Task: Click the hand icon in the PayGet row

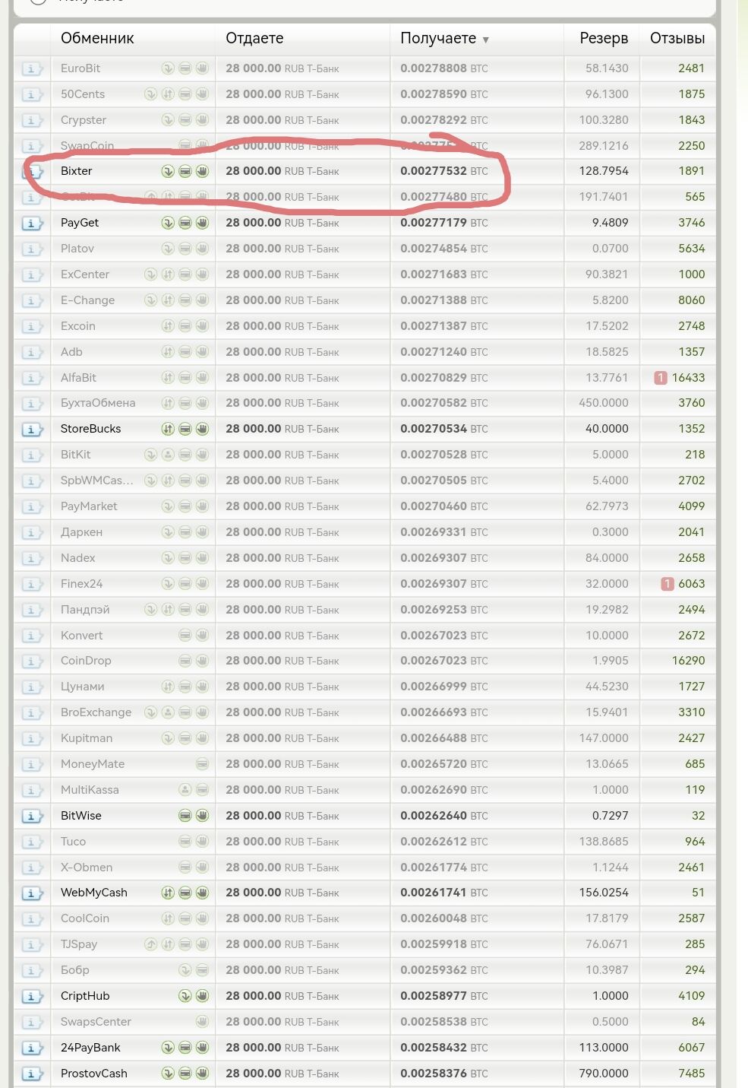Action: click(x=202, y=223)
